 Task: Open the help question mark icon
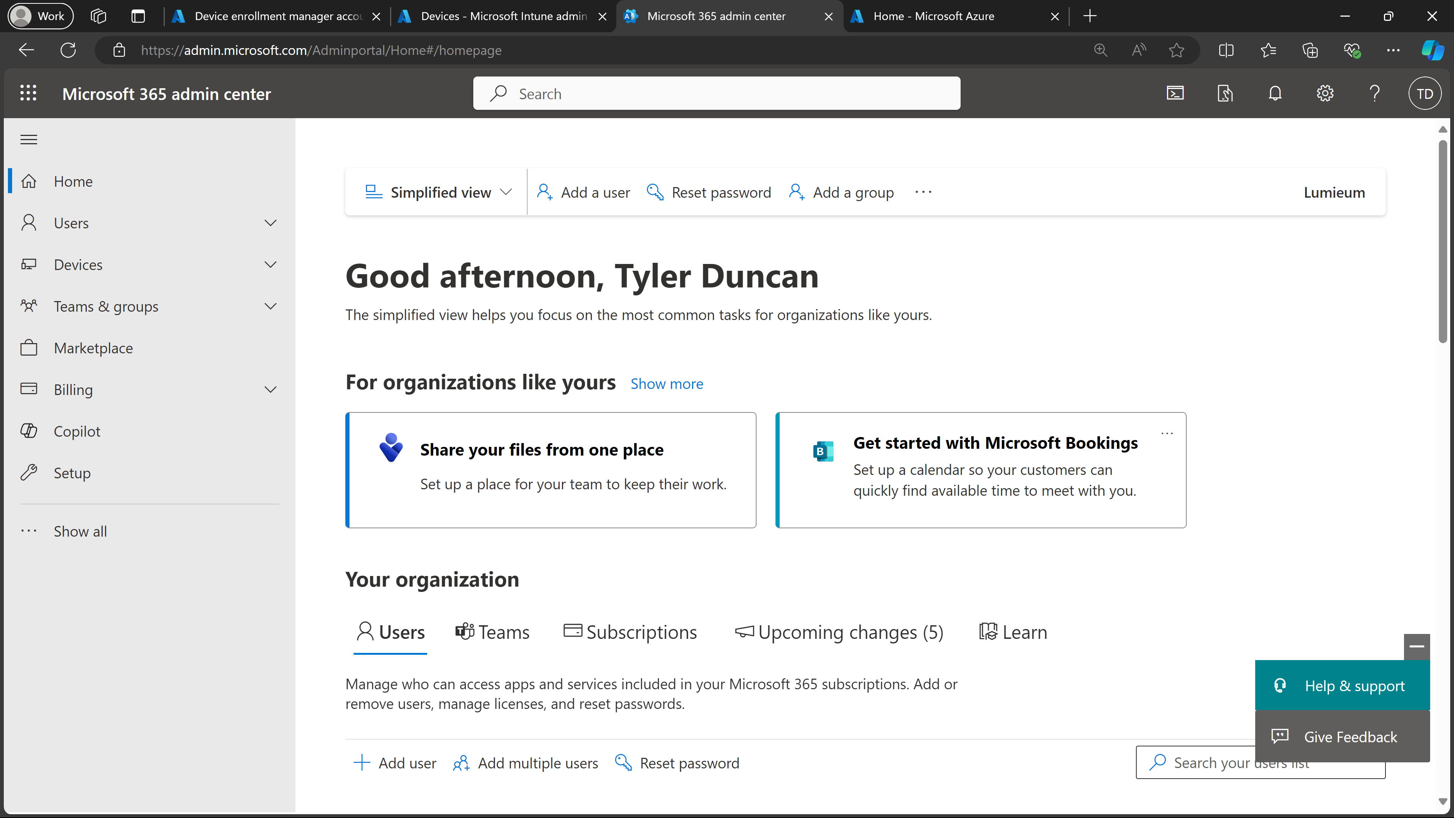coord(1375,93)
